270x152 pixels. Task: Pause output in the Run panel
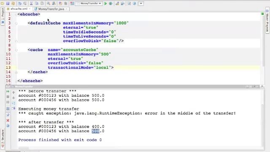pyautogui.click(x=8, y=102)
